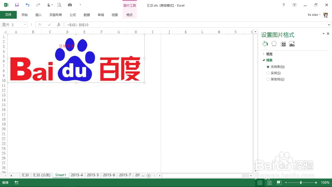Click the zoom slider handle
332x187 pixels.
point(301,183)
